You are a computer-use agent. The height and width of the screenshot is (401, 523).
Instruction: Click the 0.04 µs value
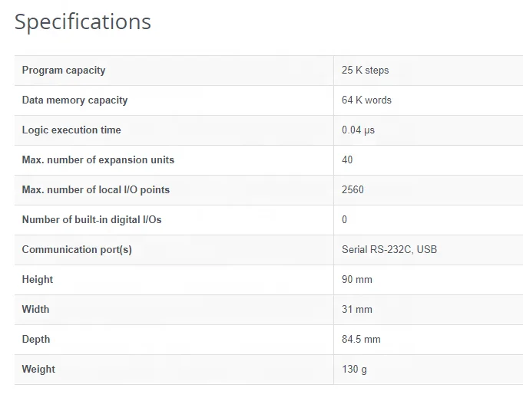[358, 130]
